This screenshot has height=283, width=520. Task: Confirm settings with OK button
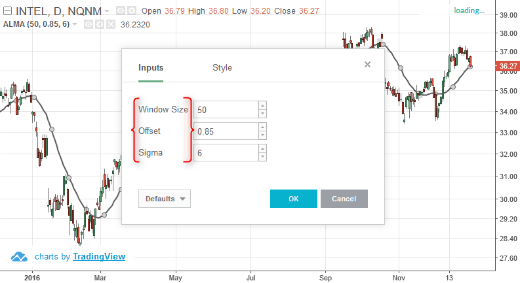pos(294,199)
